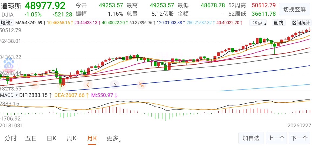Select the 月K tab
Viewport: 312px width, 146px height.
(92, 138)
